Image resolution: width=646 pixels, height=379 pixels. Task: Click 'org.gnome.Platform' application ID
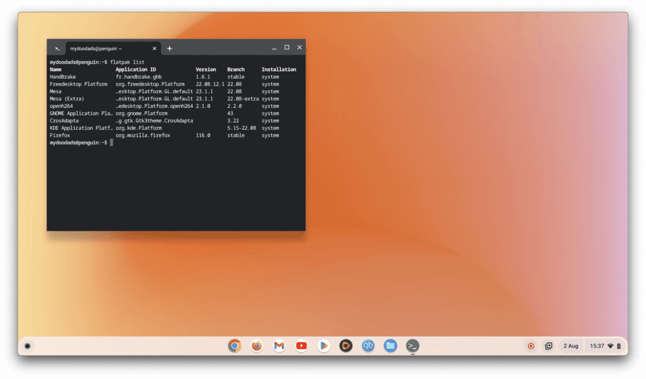[x=141, y=114]
